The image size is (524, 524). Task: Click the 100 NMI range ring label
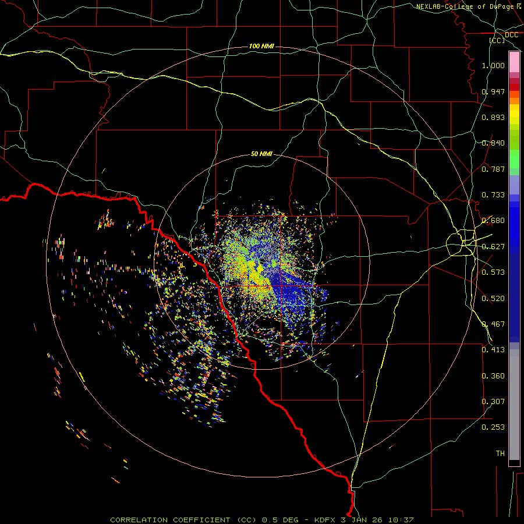tap(261, 46)
